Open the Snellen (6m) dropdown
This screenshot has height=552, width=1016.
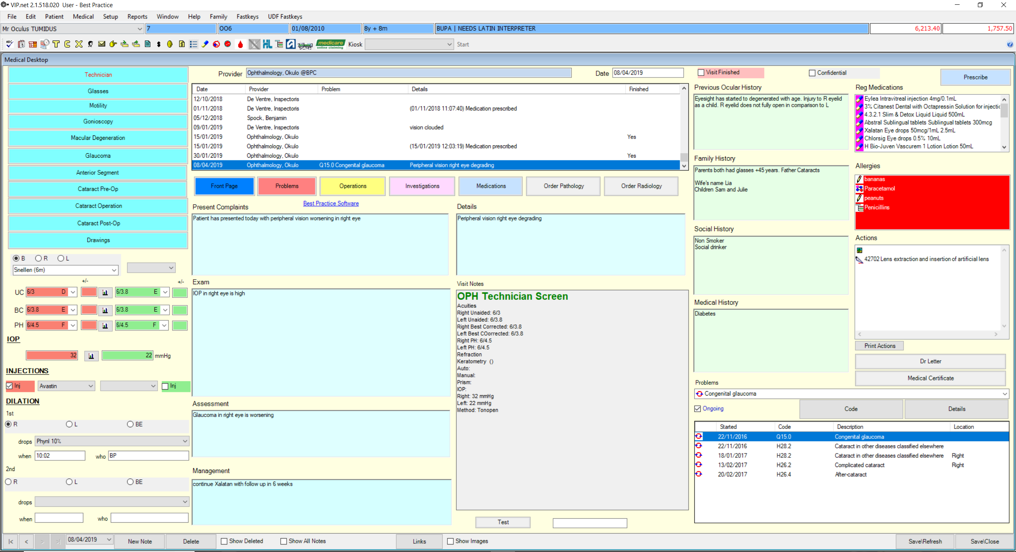[x=114, y=270]
